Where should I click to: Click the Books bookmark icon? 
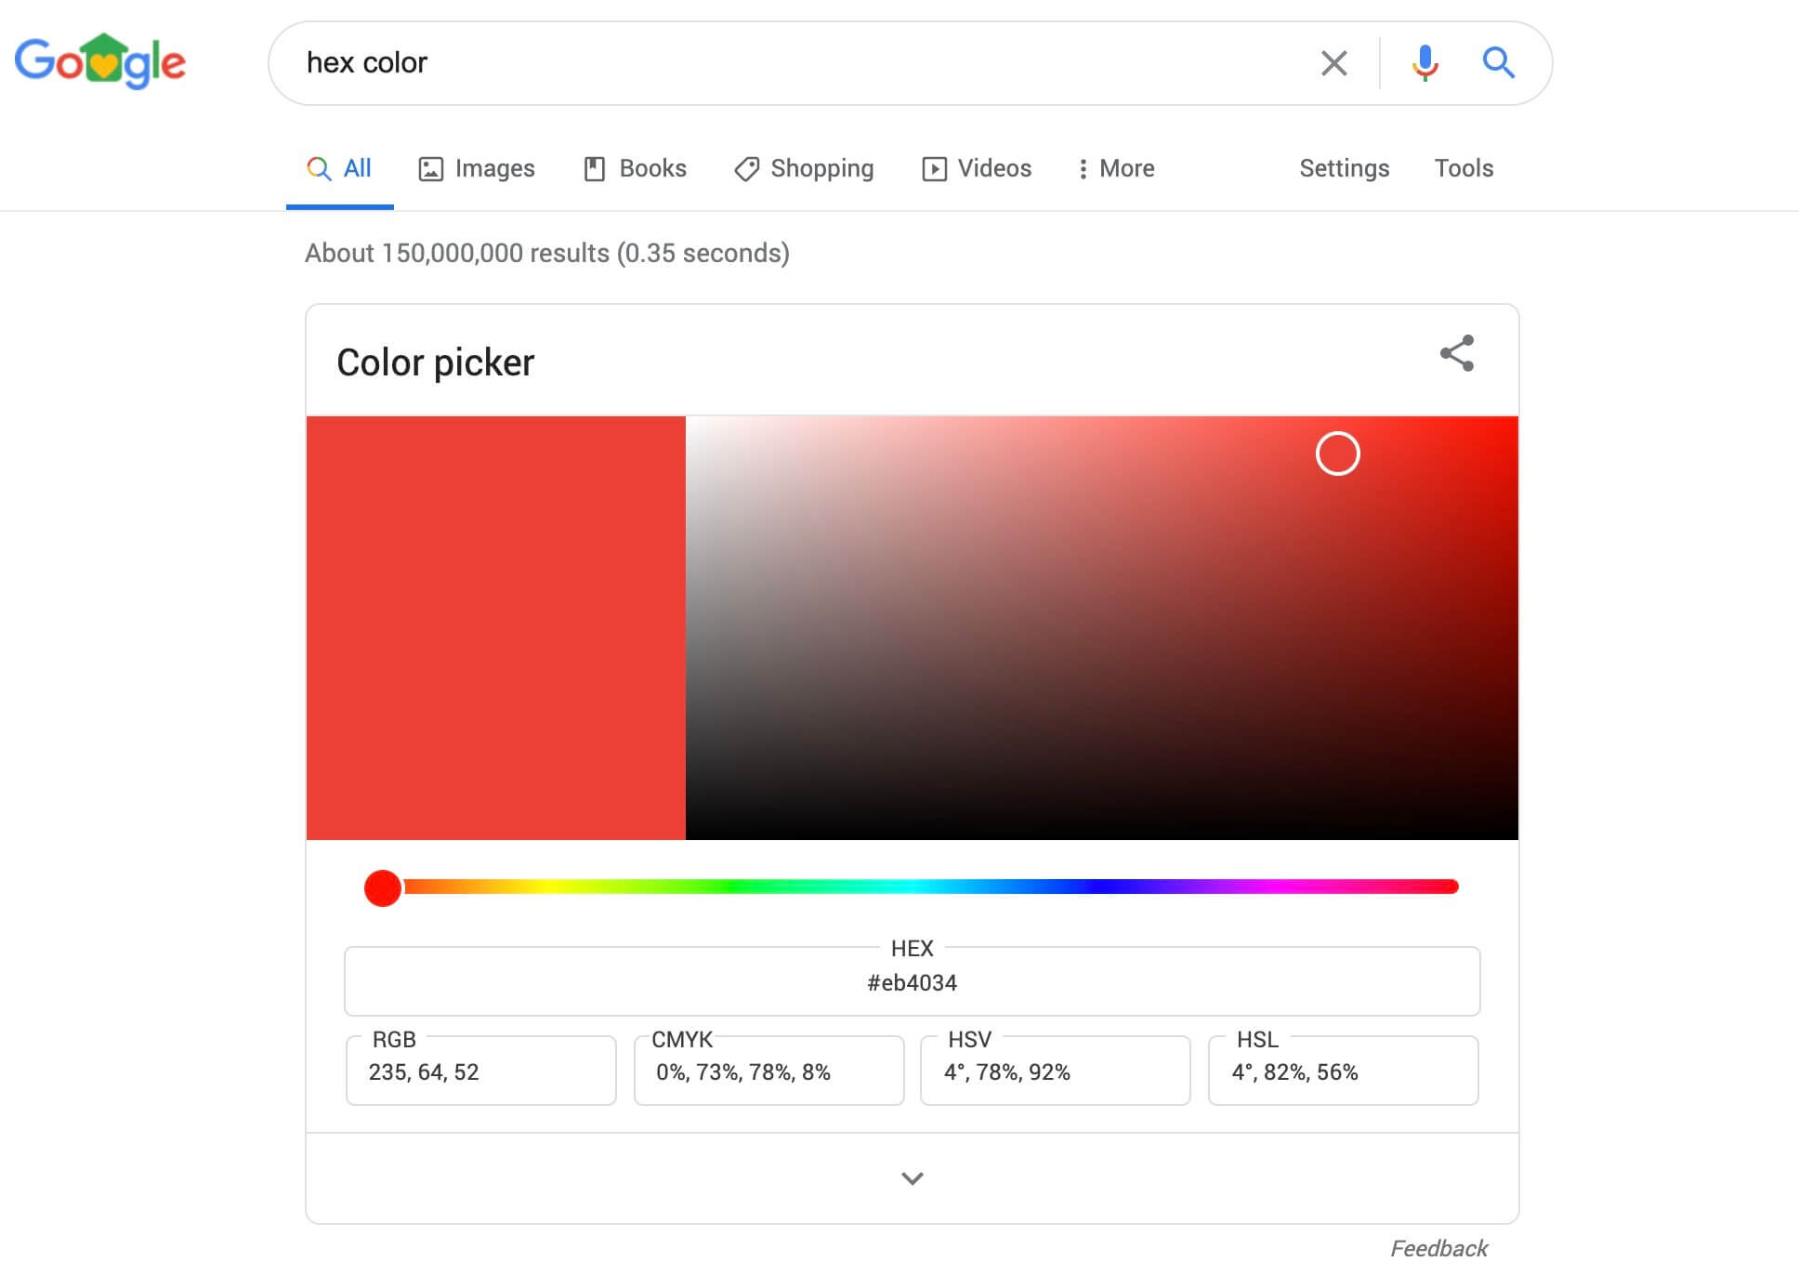tap(596, 168)
